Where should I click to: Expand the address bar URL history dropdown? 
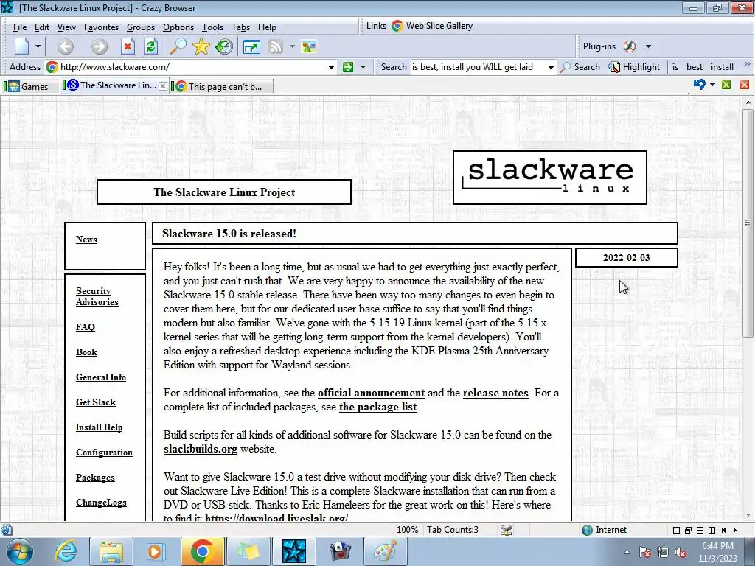coord(331,67)
